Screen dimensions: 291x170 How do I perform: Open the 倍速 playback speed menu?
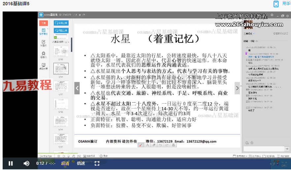point(81,163)
